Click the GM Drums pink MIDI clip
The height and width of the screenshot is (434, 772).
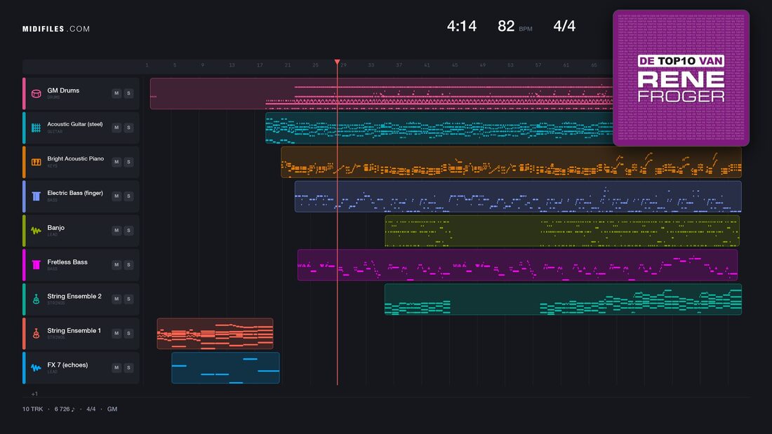382,93
